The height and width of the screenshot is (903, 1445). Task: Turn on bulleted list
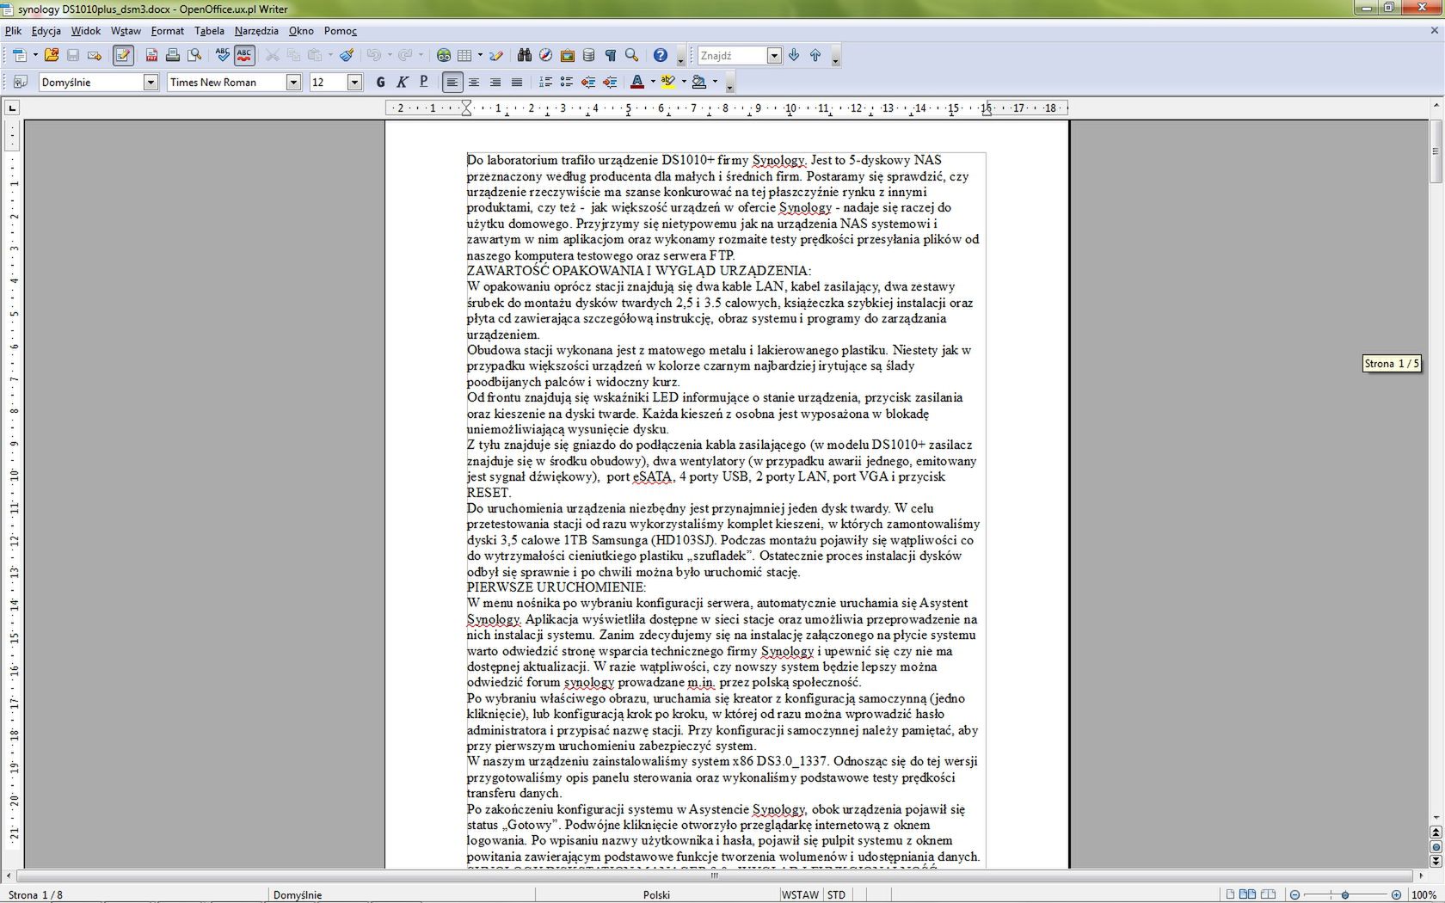tap(566, 82)
